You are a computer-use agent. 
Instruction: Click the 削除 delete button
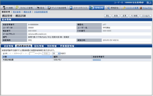[x=116, y=16]
